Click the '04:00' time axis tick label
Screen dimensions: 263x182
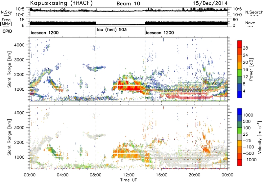tap(63, 175)
